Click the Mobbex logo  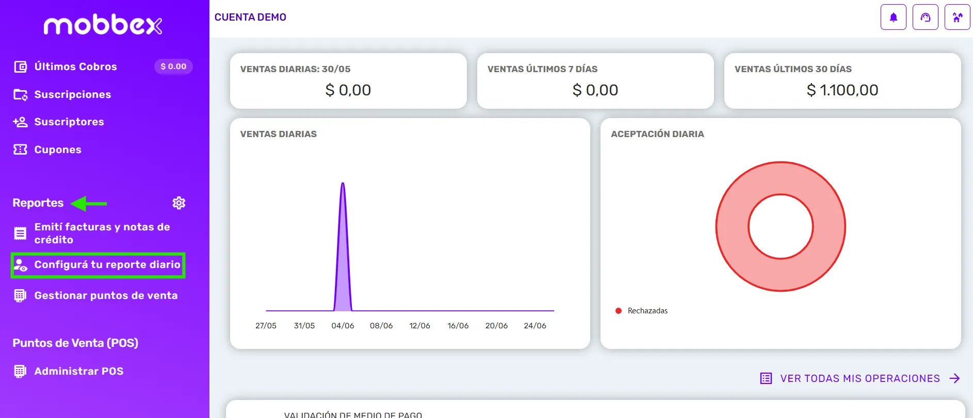click(x=103, y=25)
